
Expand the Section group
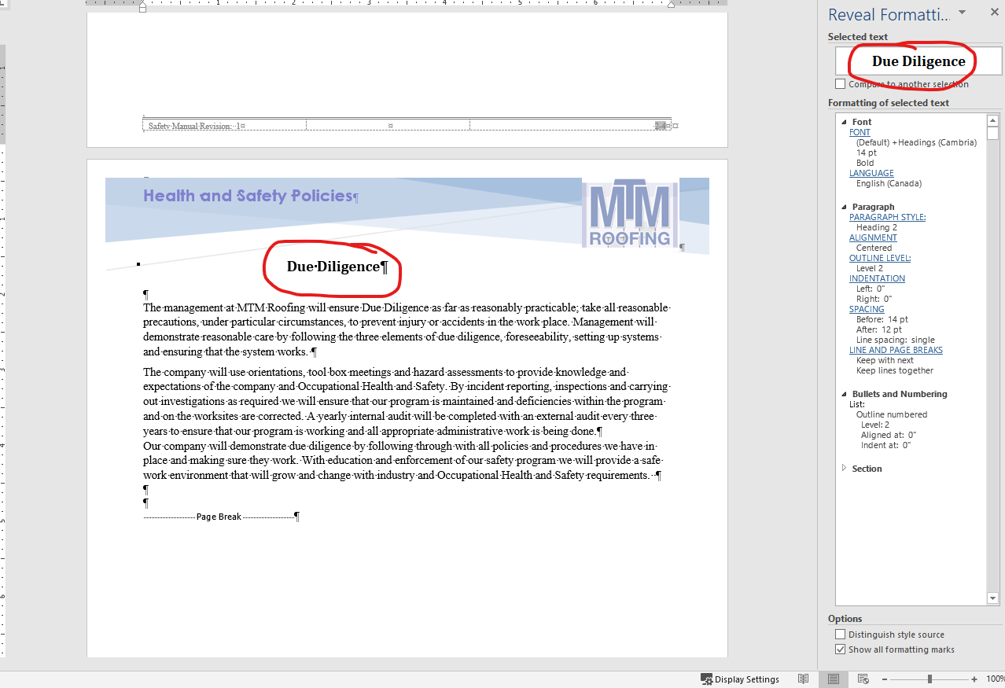[x=845, y=468]
